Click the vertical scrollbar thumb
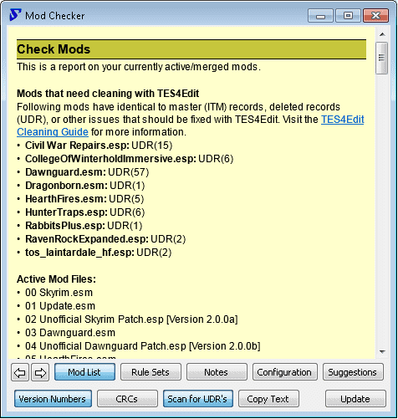This screenshot has height=419, width=398. 381,58
